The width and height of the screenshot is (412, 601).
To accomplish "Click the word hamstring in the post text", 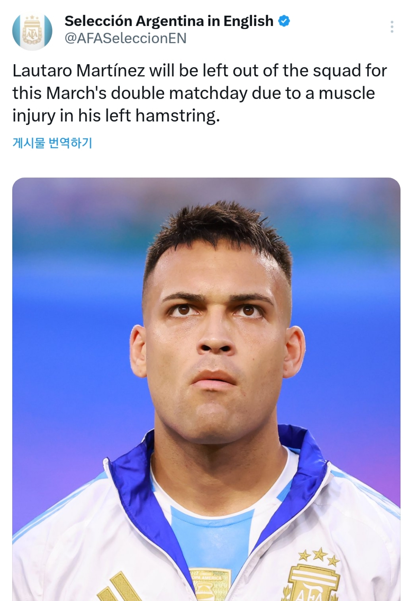I will tap(176, 116).
